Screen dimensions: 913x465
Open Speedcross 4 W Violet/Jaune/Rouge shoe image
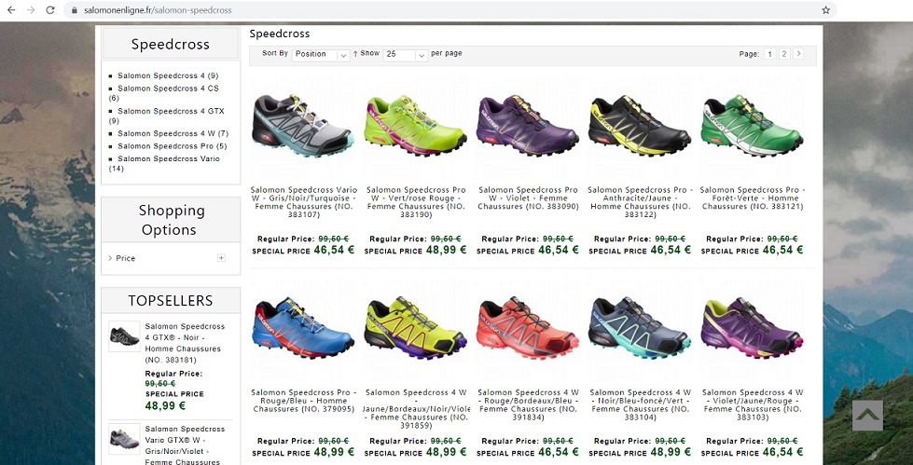753,328
